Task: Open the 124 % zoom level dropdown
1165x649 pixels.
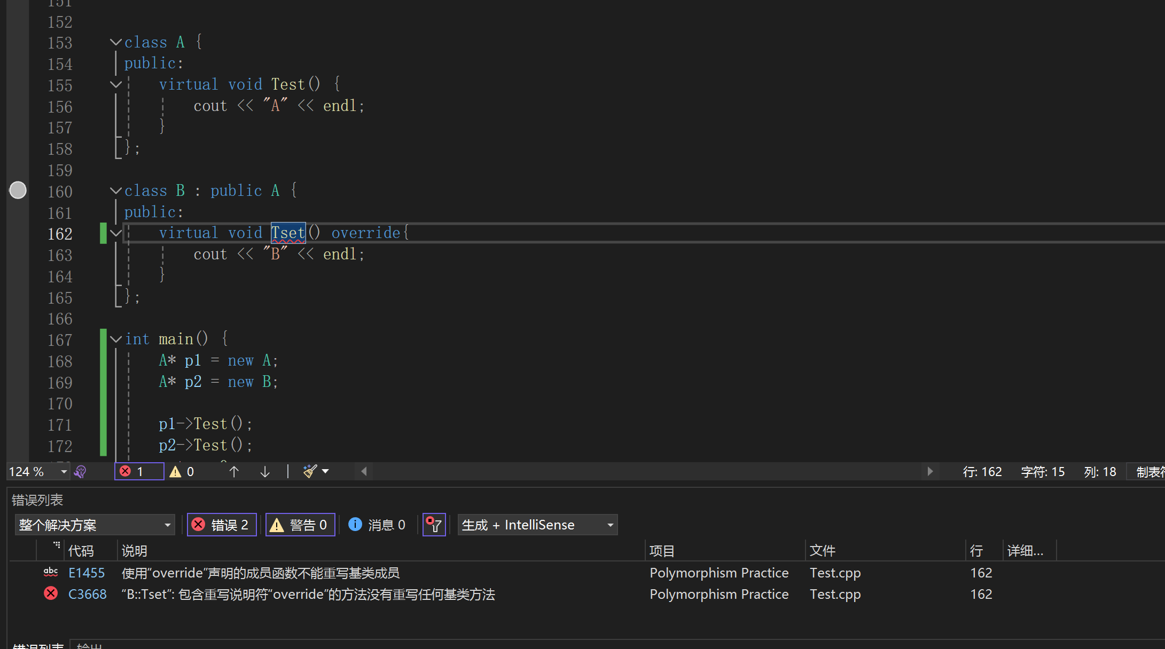Action: [64, 472]
